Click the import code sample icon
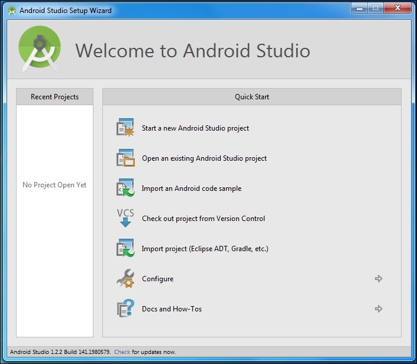Screen dimensions: 417x364 click(x=125, y=188)
